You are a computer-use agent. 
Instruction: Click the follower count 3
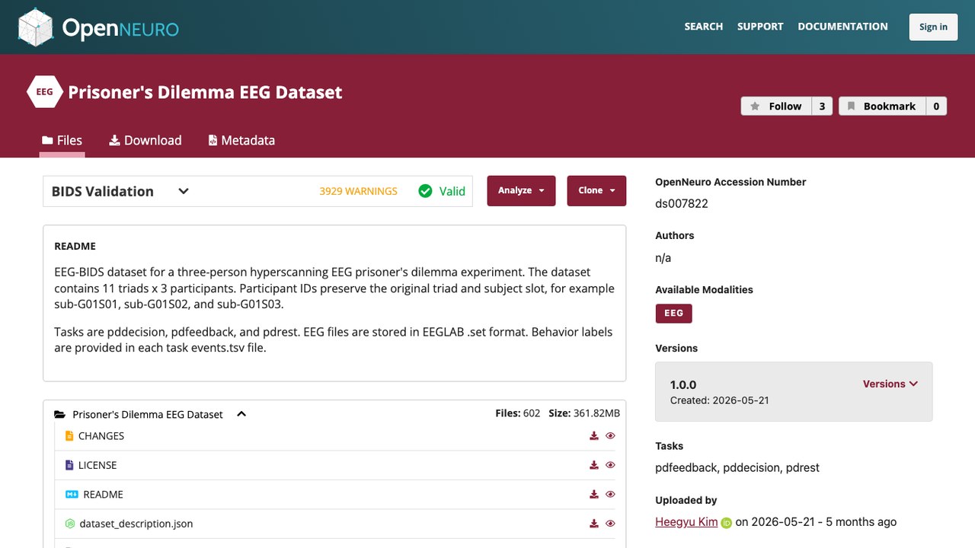pos(822,107)
